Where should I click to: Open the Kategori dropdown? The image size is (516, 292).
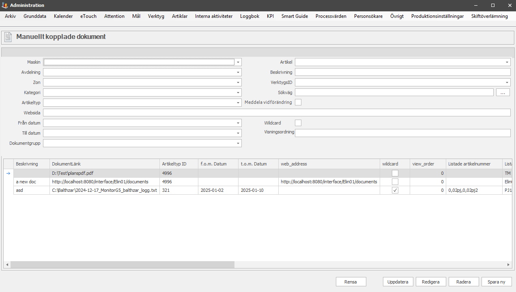click(238, 92)
